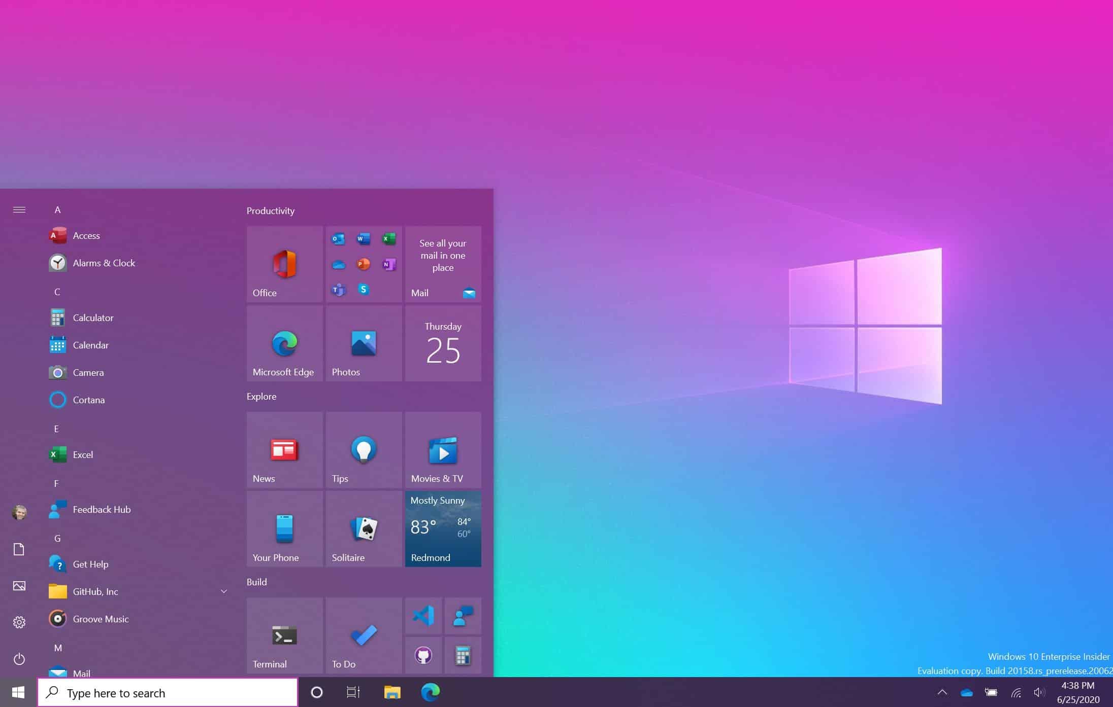Viewport: 1113px width, 707px height.
Task: Click the Windows Start button
Action: click(x=18, y=692)
